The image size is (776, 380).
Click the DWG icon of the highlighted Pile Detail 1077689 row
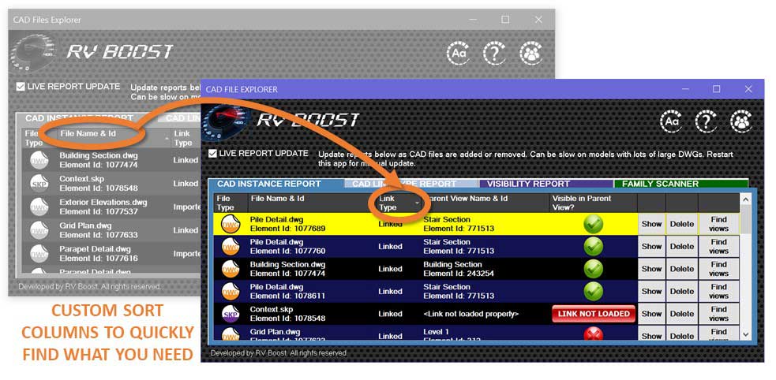[231, 224]
